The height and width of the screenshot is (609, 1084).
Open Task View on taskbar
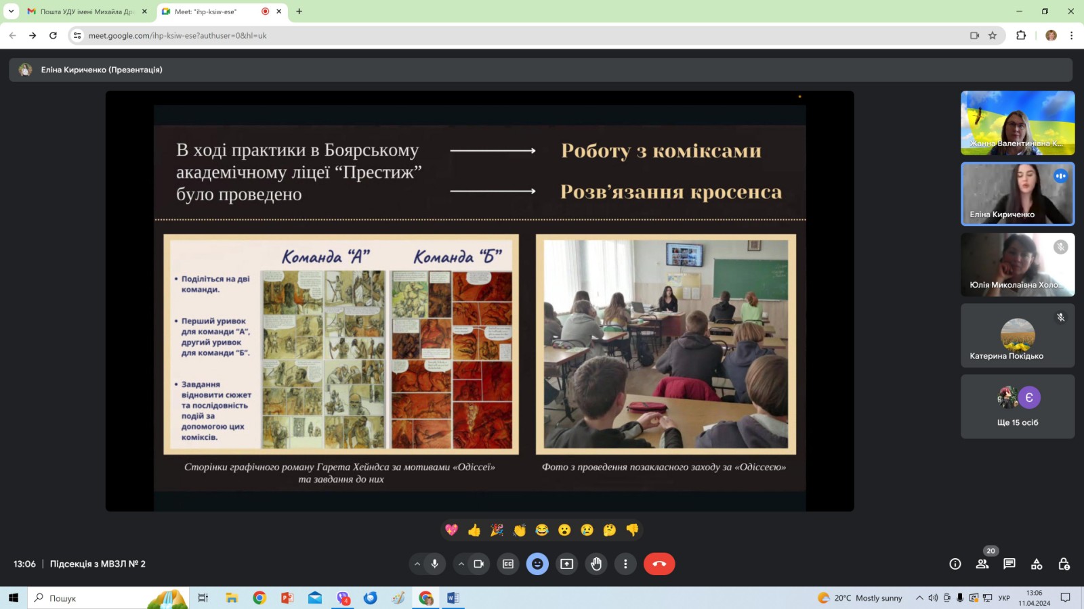pos(203,597)
